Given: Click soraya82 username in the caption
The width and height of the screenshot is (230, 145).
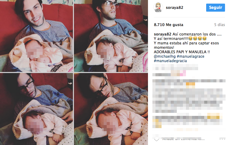Looking at the screenshot, I should click(x=163, y=34).
